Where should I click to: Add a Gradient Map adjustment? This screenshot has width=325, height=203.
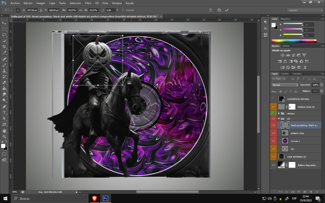304,67
